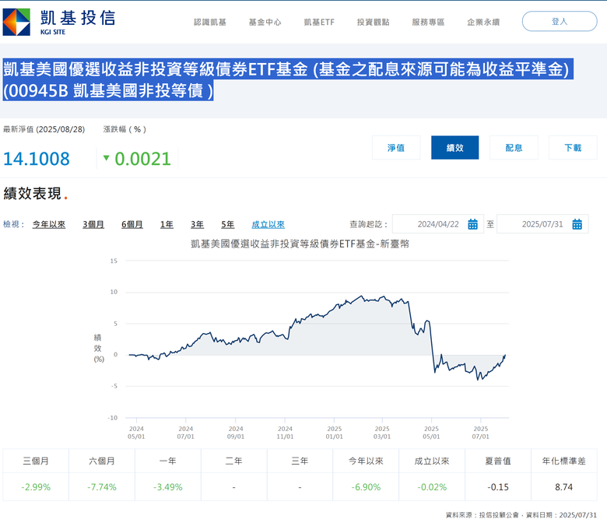The width and height of the screenshot is (607, 526).
Task: Click the -0.02% table cell
Action: pos(432,487)
